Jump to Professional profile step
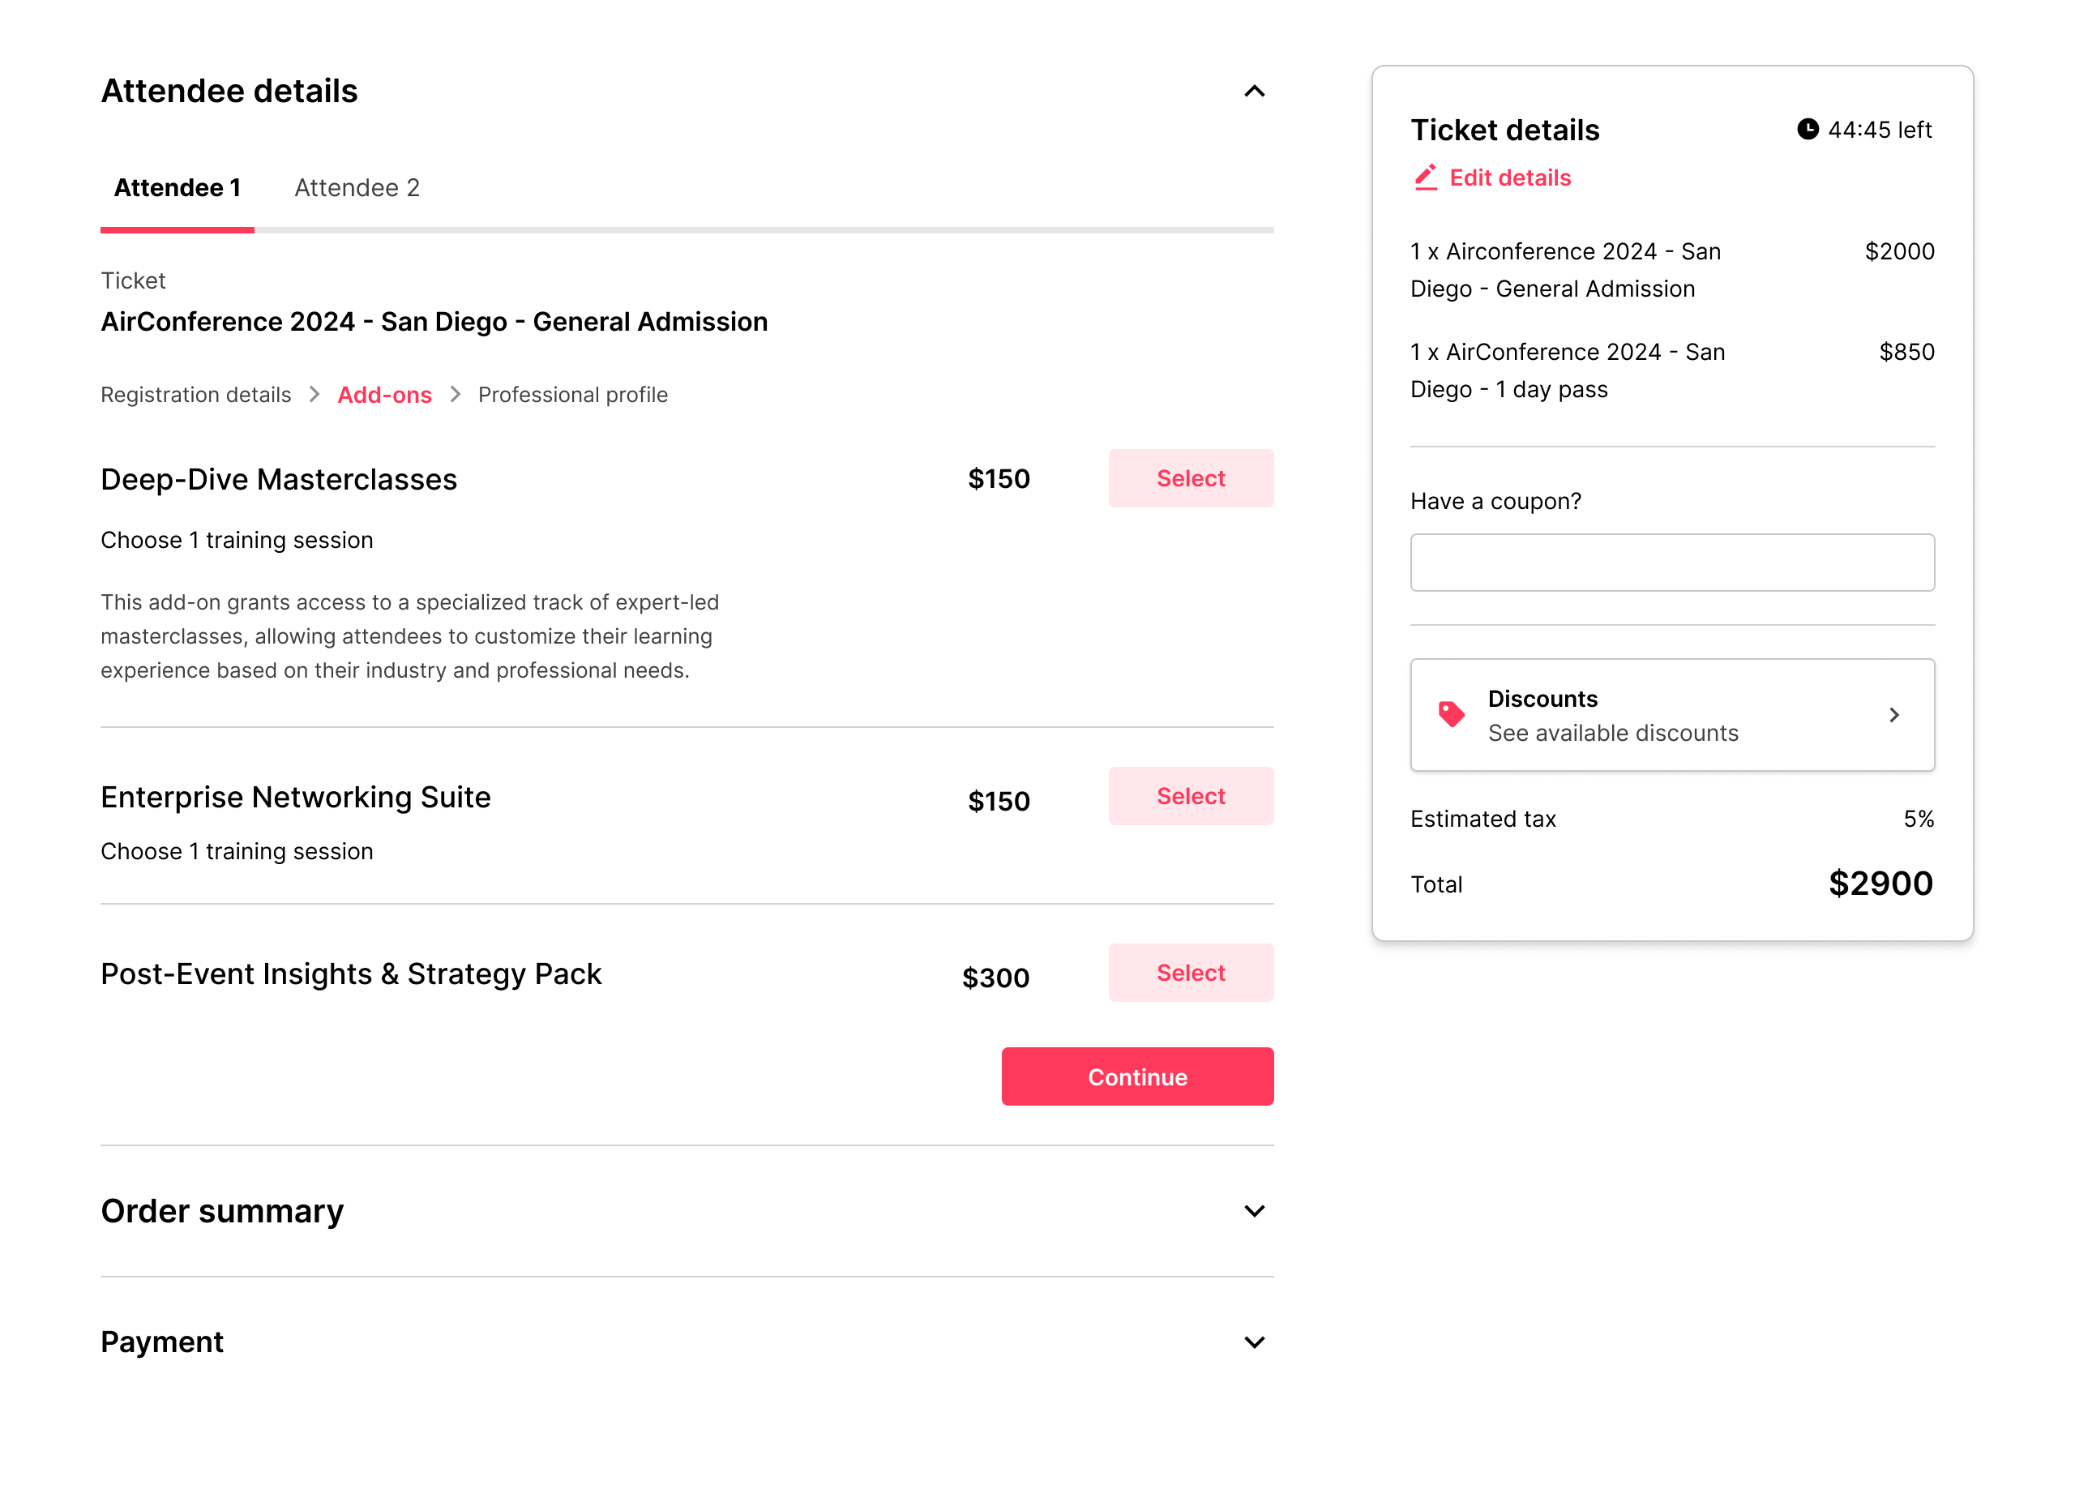This screenshot has height=1485, width=2075. pyautogui.click(x=572, y=395)
